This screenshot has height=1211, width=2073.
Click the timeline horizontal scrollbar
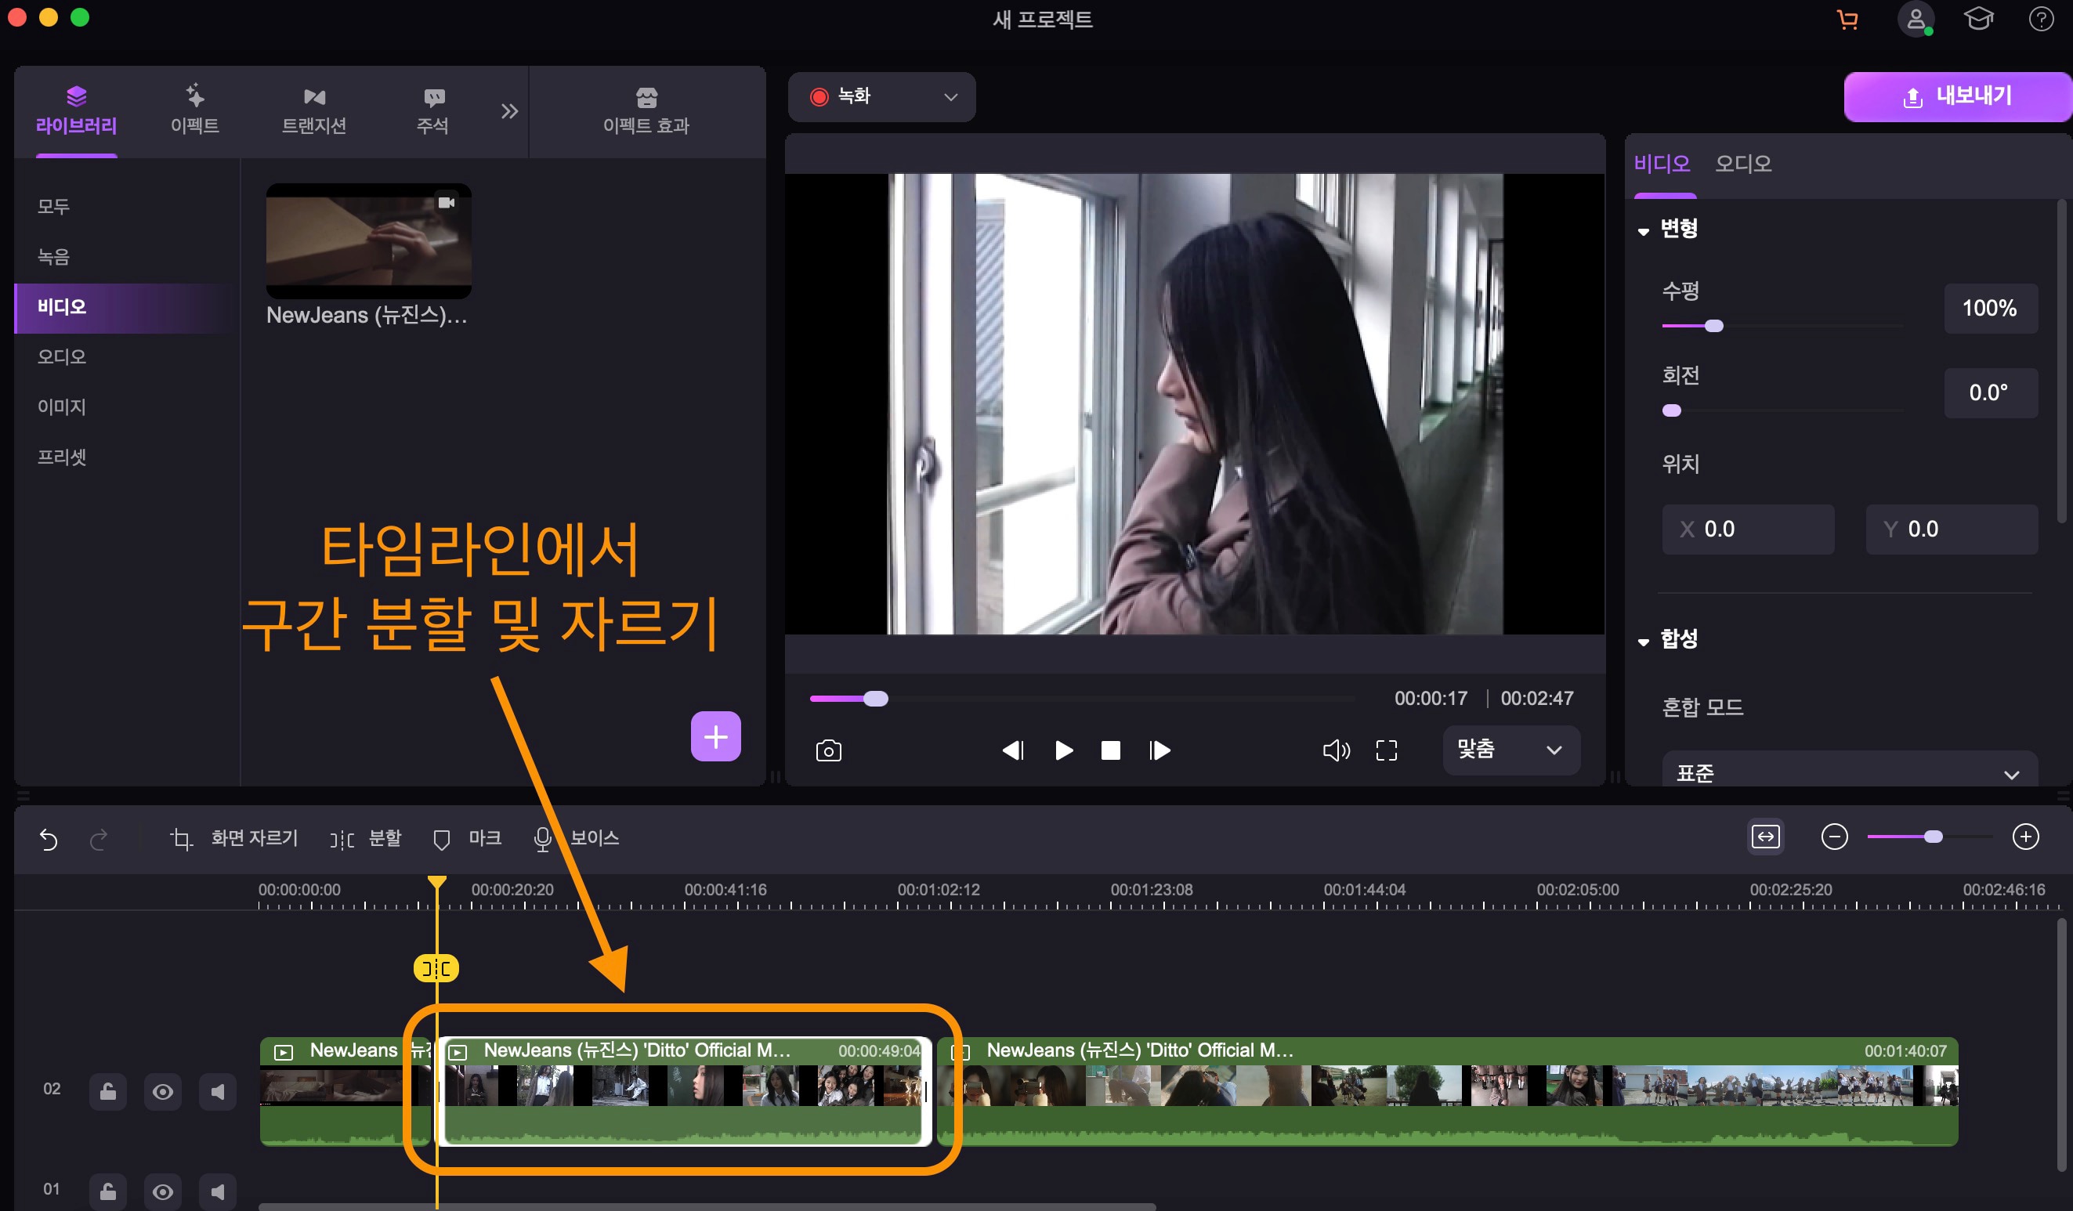(x=707, y=1206)
